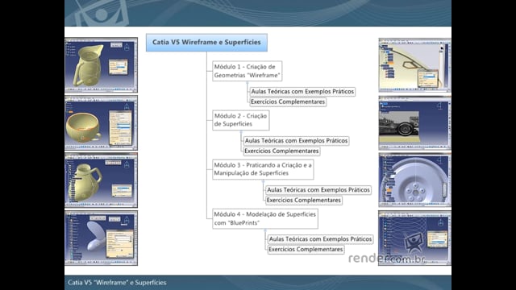Open the teapot kettle model thumbnail
The width and height of the screenshot is (516, 290).
101,180
